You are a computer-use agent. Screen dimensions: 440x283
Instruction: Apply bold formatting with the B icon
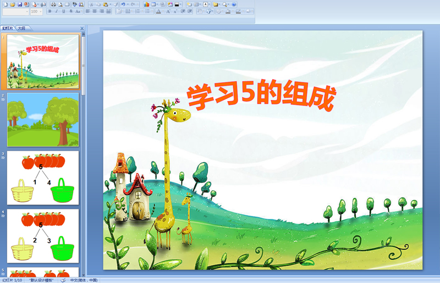pyautogui.click(x=50, y=11)
